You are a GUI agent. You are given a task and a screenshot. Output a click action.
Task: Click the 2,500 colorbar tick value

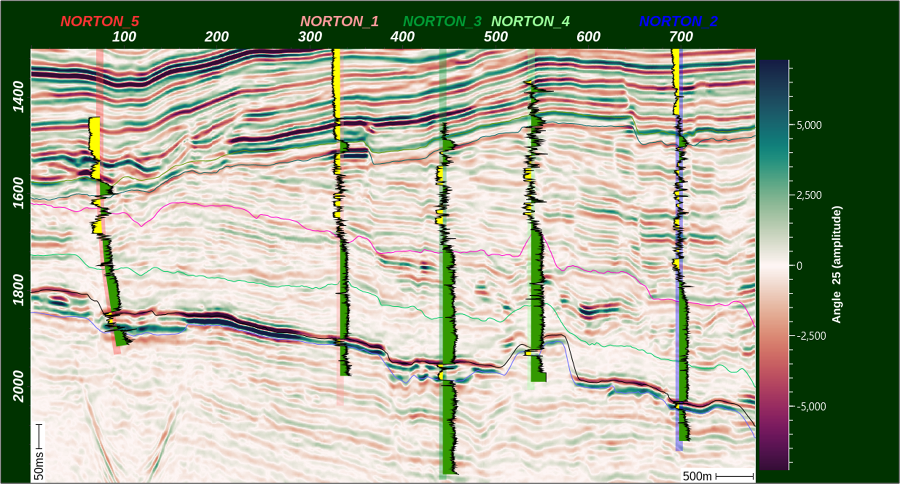809,195
